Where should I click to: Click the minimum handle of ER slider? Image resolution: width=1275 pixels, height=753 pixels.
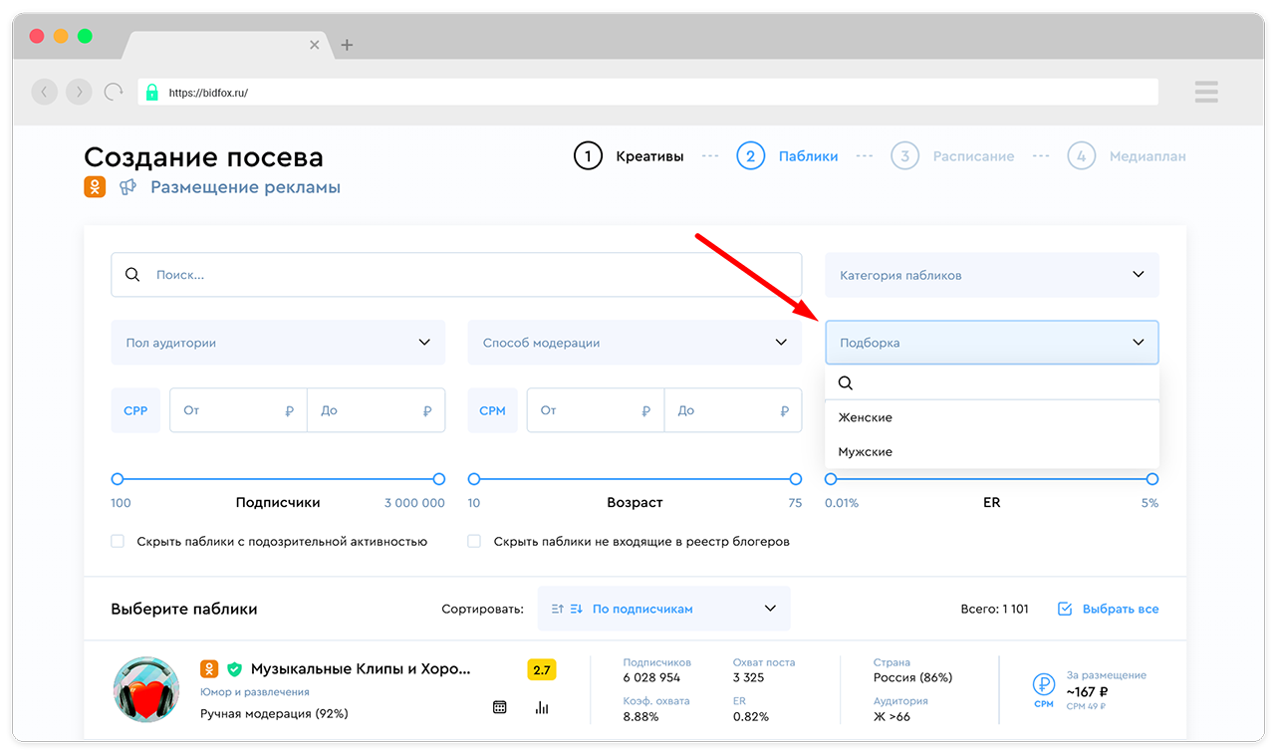click(831, 479)
